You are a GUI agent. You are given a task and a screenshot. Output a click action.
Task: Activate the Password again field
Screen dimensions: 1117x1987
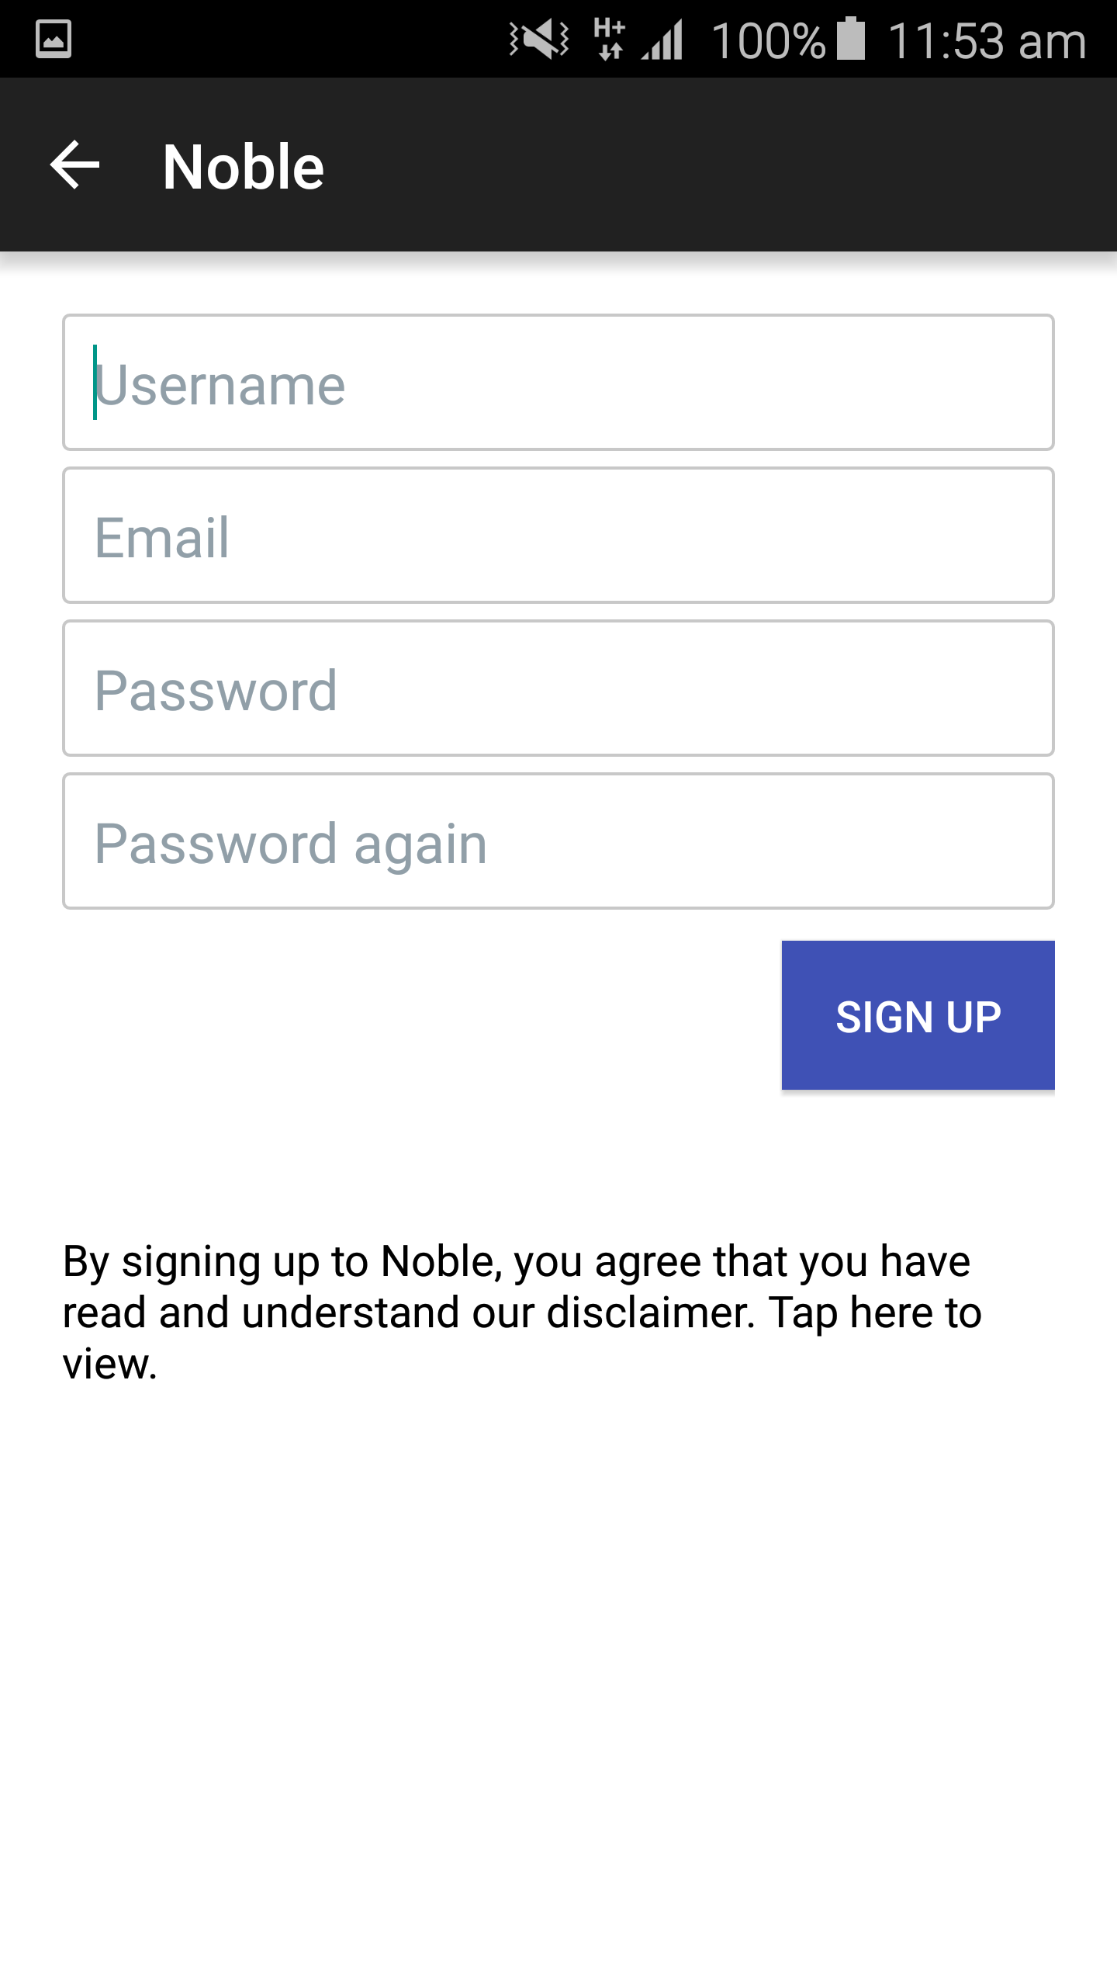click(558, 841)
